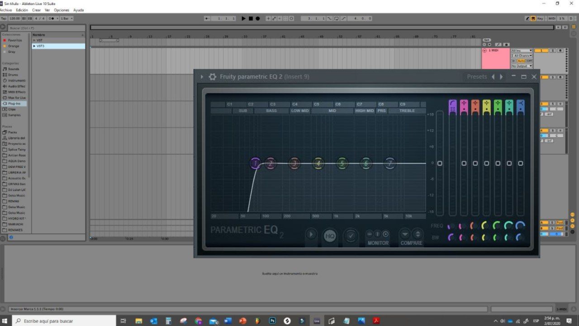Go to next EQ preset arrow
This screenshot has height=326, width=579.
[501, 77]
